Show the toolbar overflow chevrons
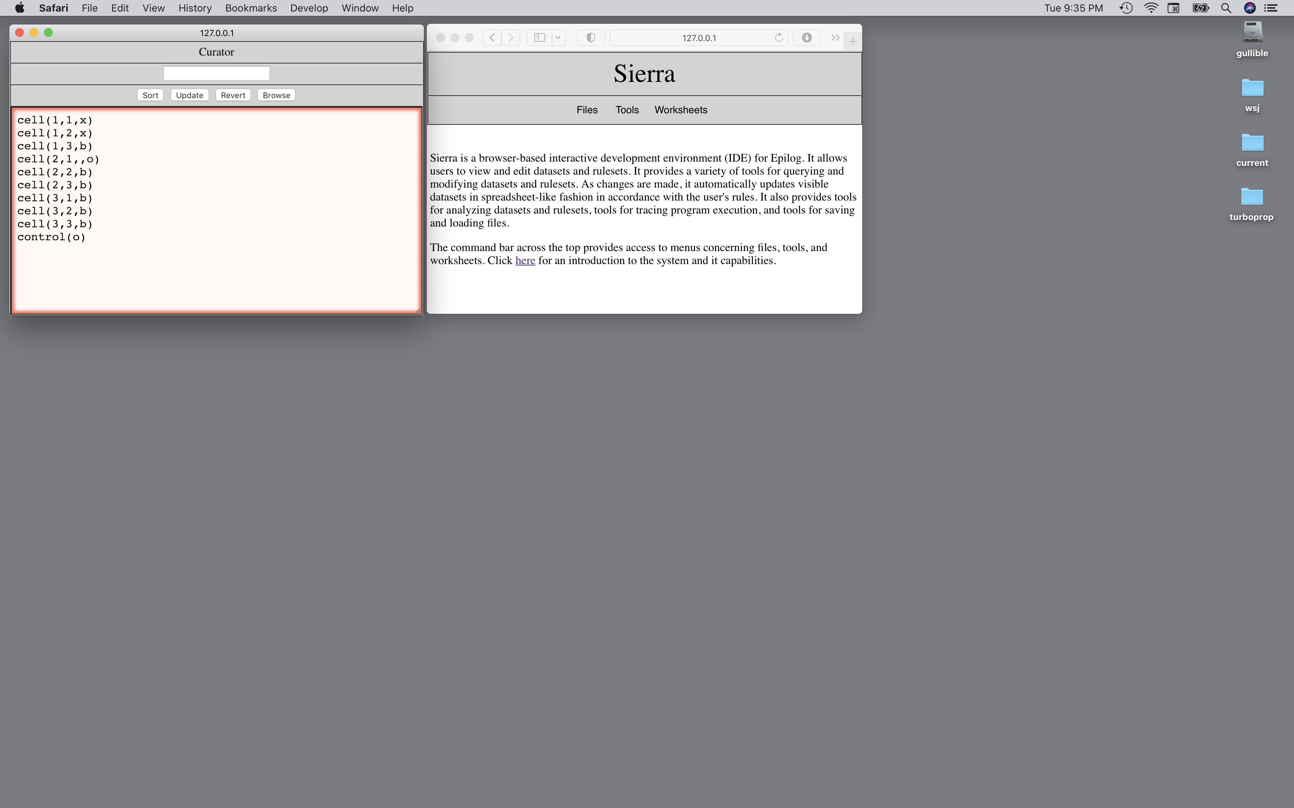1294x808 pixels. (x=835, y=38)
